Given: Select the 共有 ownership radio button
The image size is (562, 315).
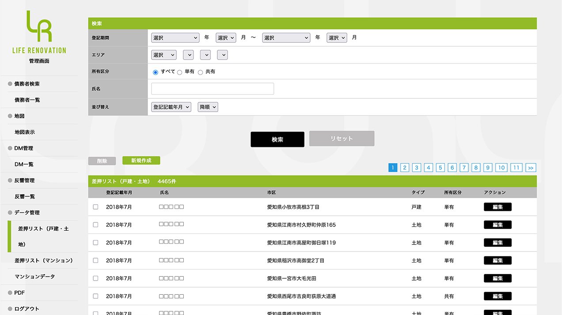Looking at the screenshot, I should click(x=201, y=72).
